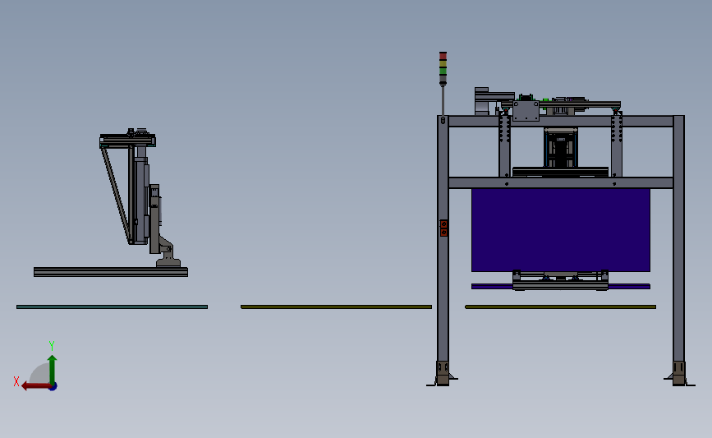Click the green Y axis arrow of the triad

tap(53, 370)
